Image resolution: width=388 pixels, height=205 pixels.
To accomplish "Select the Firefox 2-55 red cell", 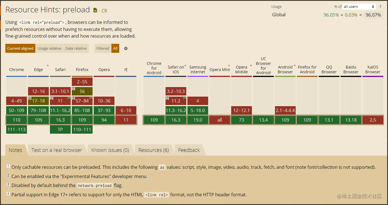I will click(x=82, y=82).
